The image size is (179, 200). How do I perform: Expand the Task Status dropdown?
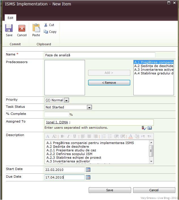coord(89,107)
